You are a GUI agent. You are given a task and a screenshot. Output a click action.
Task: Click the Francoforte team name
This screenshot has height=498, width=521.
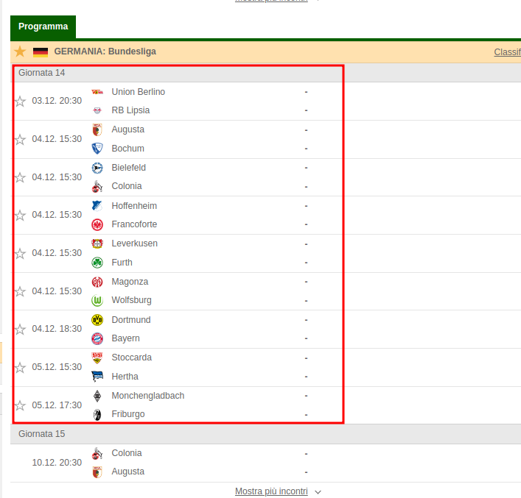click(x=134, y=224)
